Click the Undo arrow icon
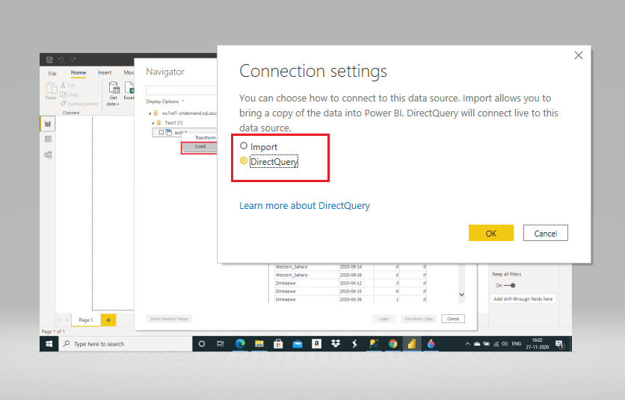 click(x=61, y=60)
